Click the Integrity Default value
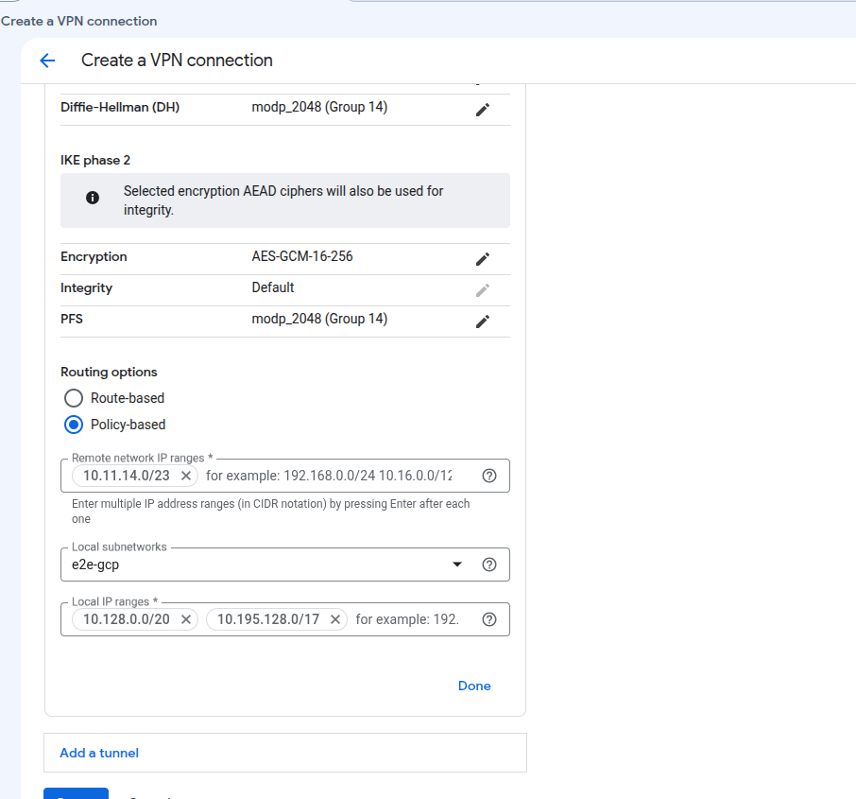 [x=272, y=287]
